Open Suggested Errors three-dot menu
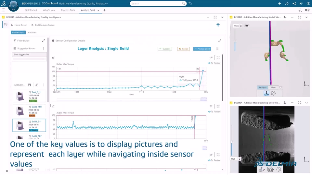 (44, 48)
